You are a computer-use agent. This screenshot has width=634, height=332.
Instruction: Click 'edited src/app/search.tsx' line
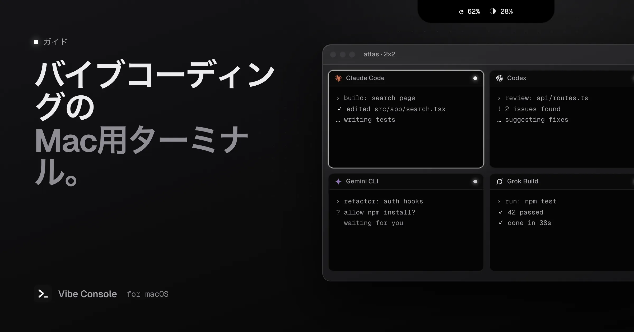click(396, 109)
